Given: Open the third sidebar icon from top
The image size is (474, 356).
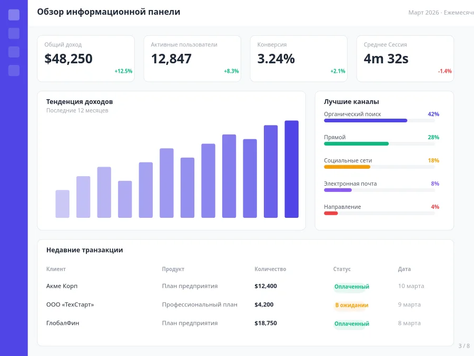Looking at the screenshot, I should [14, 52].
